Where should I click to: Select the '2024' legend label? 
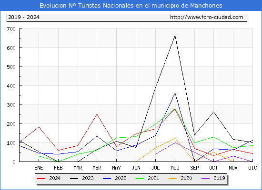point(55,178)
